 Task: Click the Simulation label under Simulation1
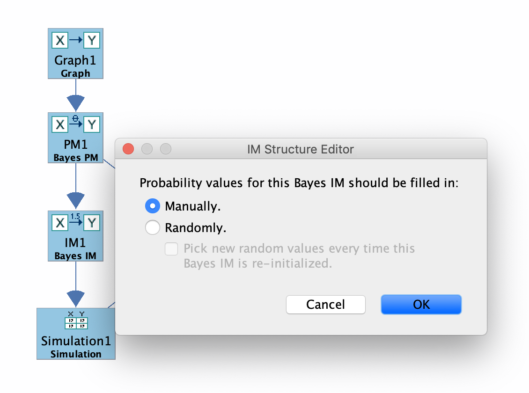tap(75, 354)
